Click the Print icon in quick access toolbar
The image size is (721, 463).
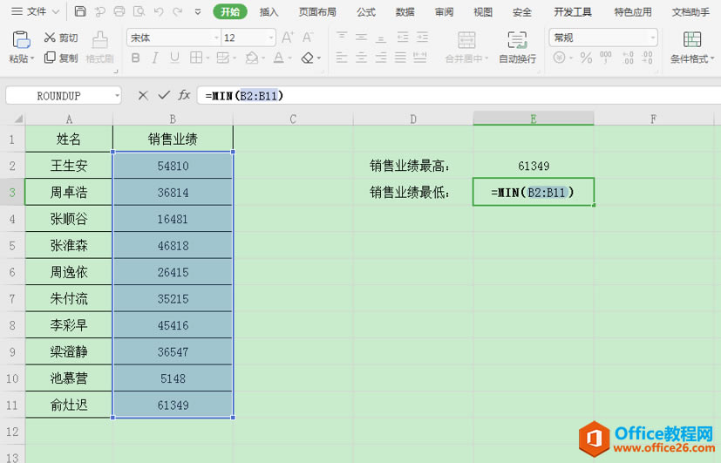[x=119, y=11]
